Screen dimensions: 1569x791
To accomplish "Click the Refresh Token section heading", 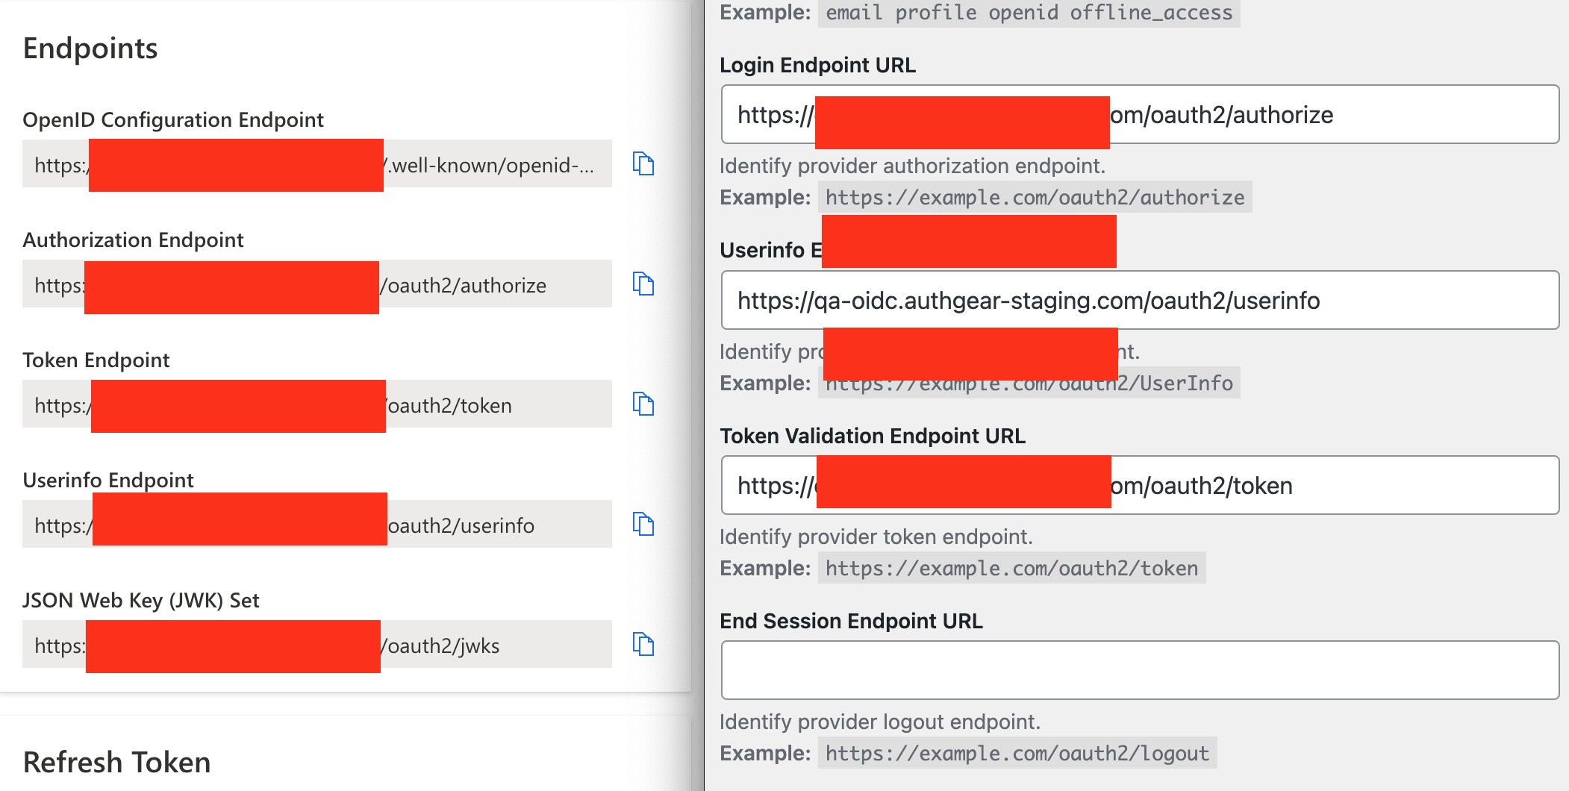I will click(116, 762).
